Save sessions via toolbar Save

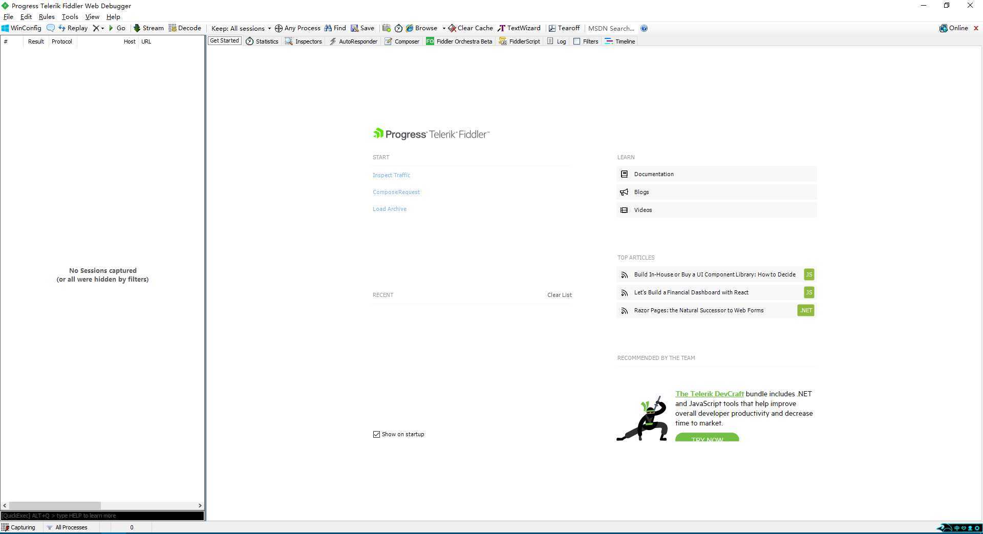point(362,28)
